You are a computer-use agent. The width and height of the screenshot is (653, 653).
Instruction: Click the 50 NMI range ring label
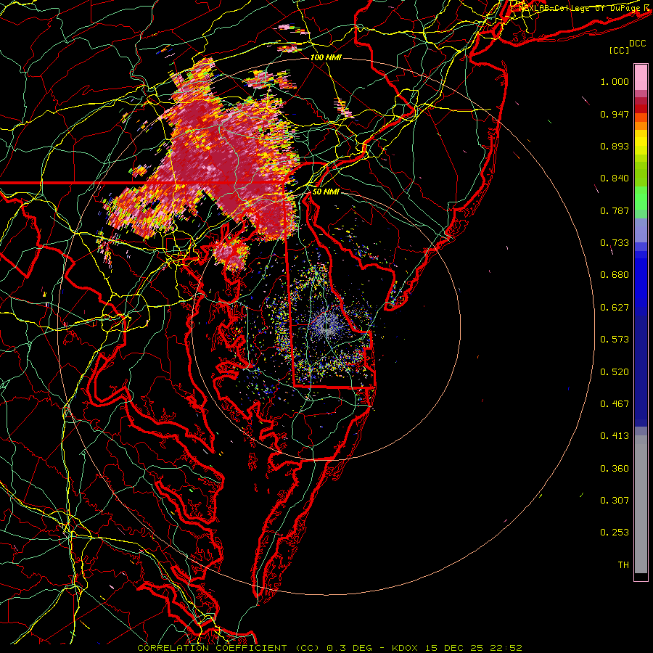click(326, 192)
